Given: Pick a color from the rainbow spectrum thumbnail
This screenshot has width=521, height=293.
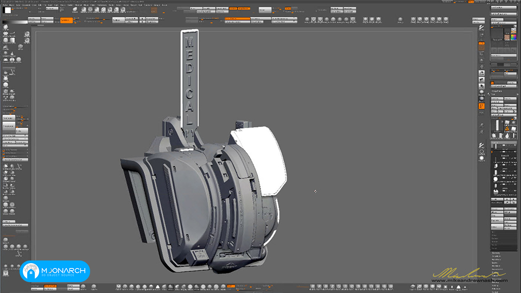Looking at the screenshot, I should [514, 37].
